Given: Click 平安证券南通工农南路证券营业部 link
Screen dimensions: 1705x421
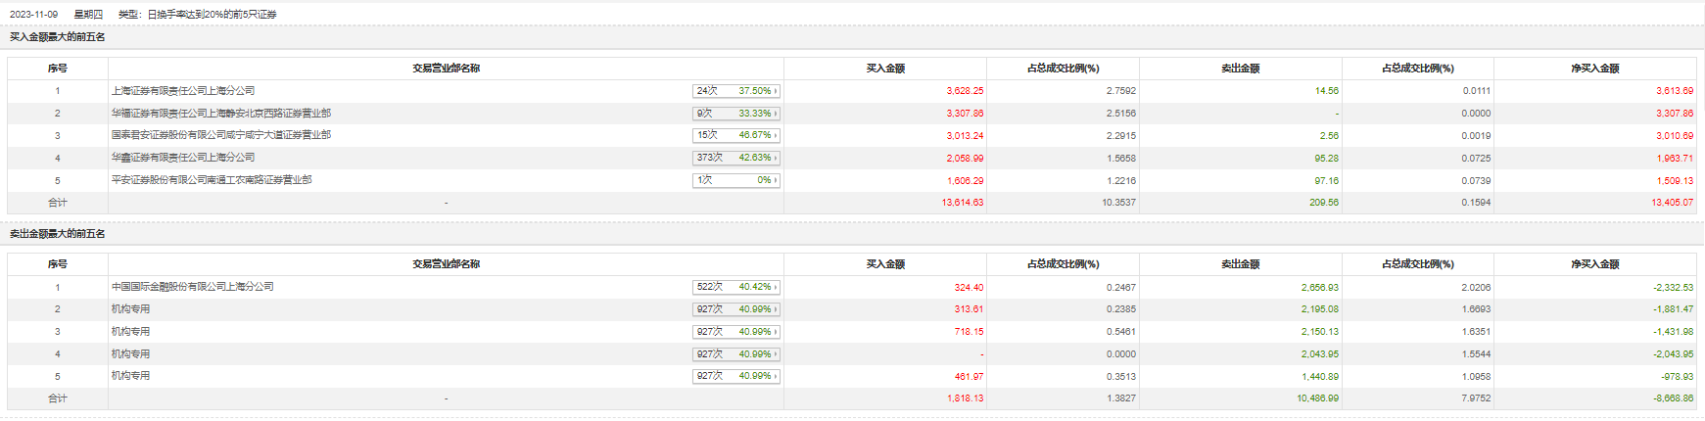Looking at the screenshot, I should tap(211, 180).
